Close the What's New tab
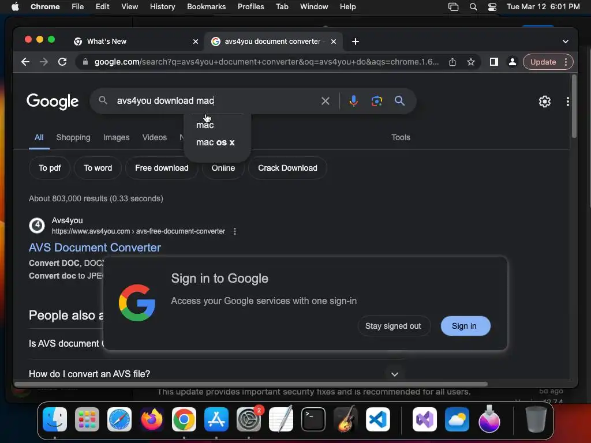This screenshot has height=443, width=591. pyautogui.click(x=196, y=42)
